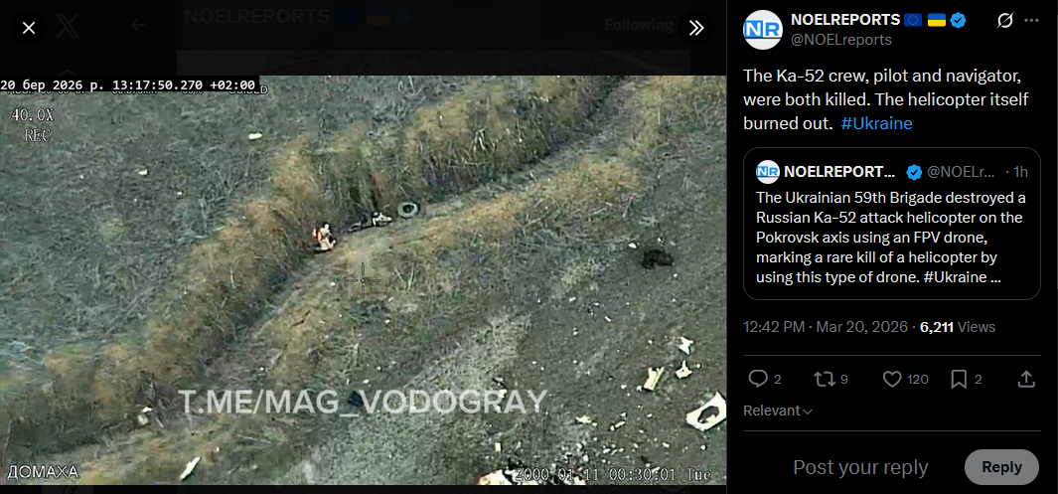
Task: Click the Grok slashed-circle icon
Action: [1004, 21]
